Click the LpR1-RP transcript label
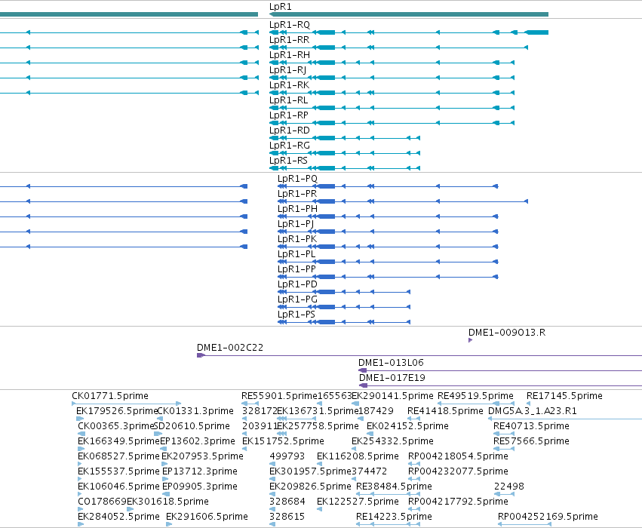This screenshot has height=528, width=642. coord(289,116)
